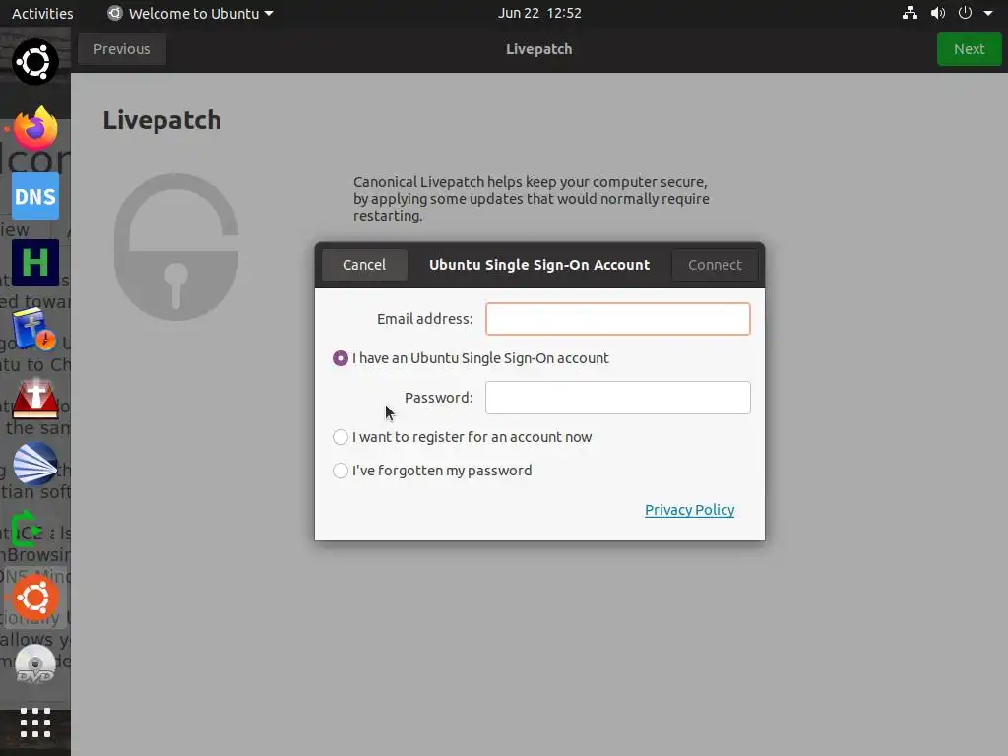Choose 'I want to register for an account now'
This screenshot has height=756, width=1008.
463,437
